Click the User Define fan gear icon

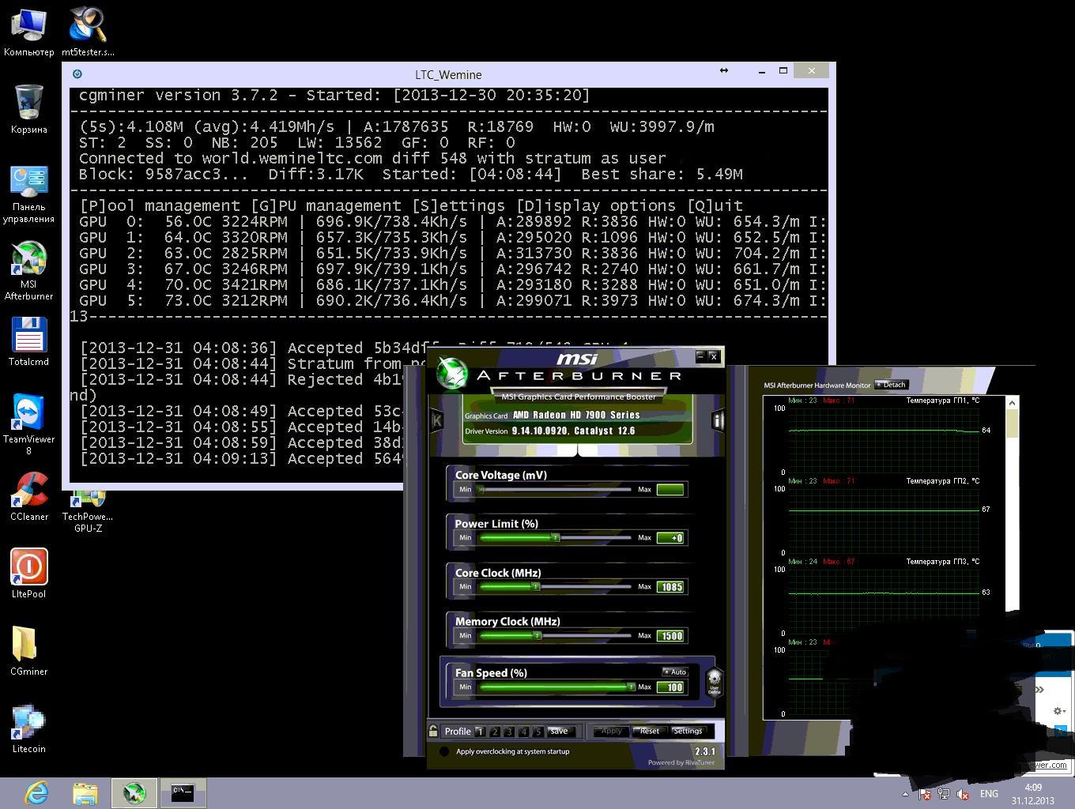pos(714,681)
